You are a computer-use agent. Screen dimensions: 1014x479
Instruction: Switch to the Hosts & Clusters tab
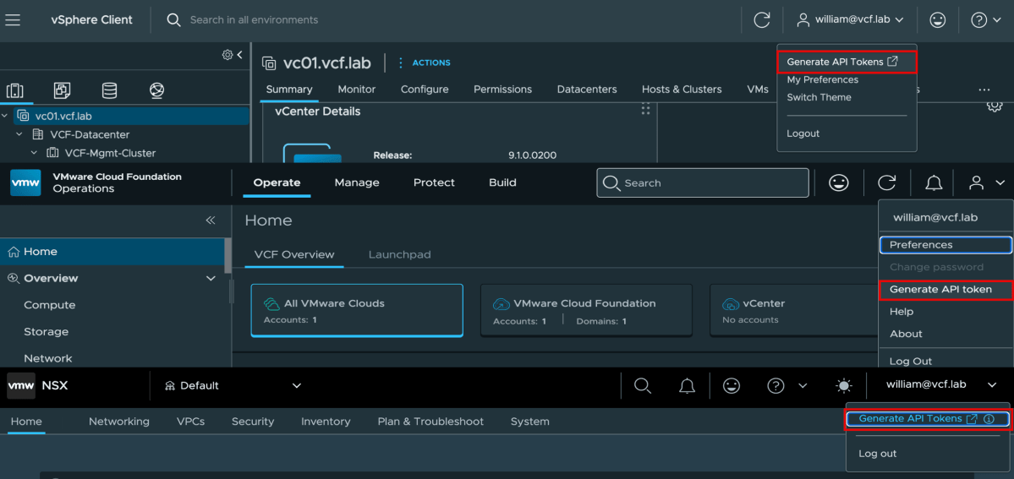click(x=682, y=90)
